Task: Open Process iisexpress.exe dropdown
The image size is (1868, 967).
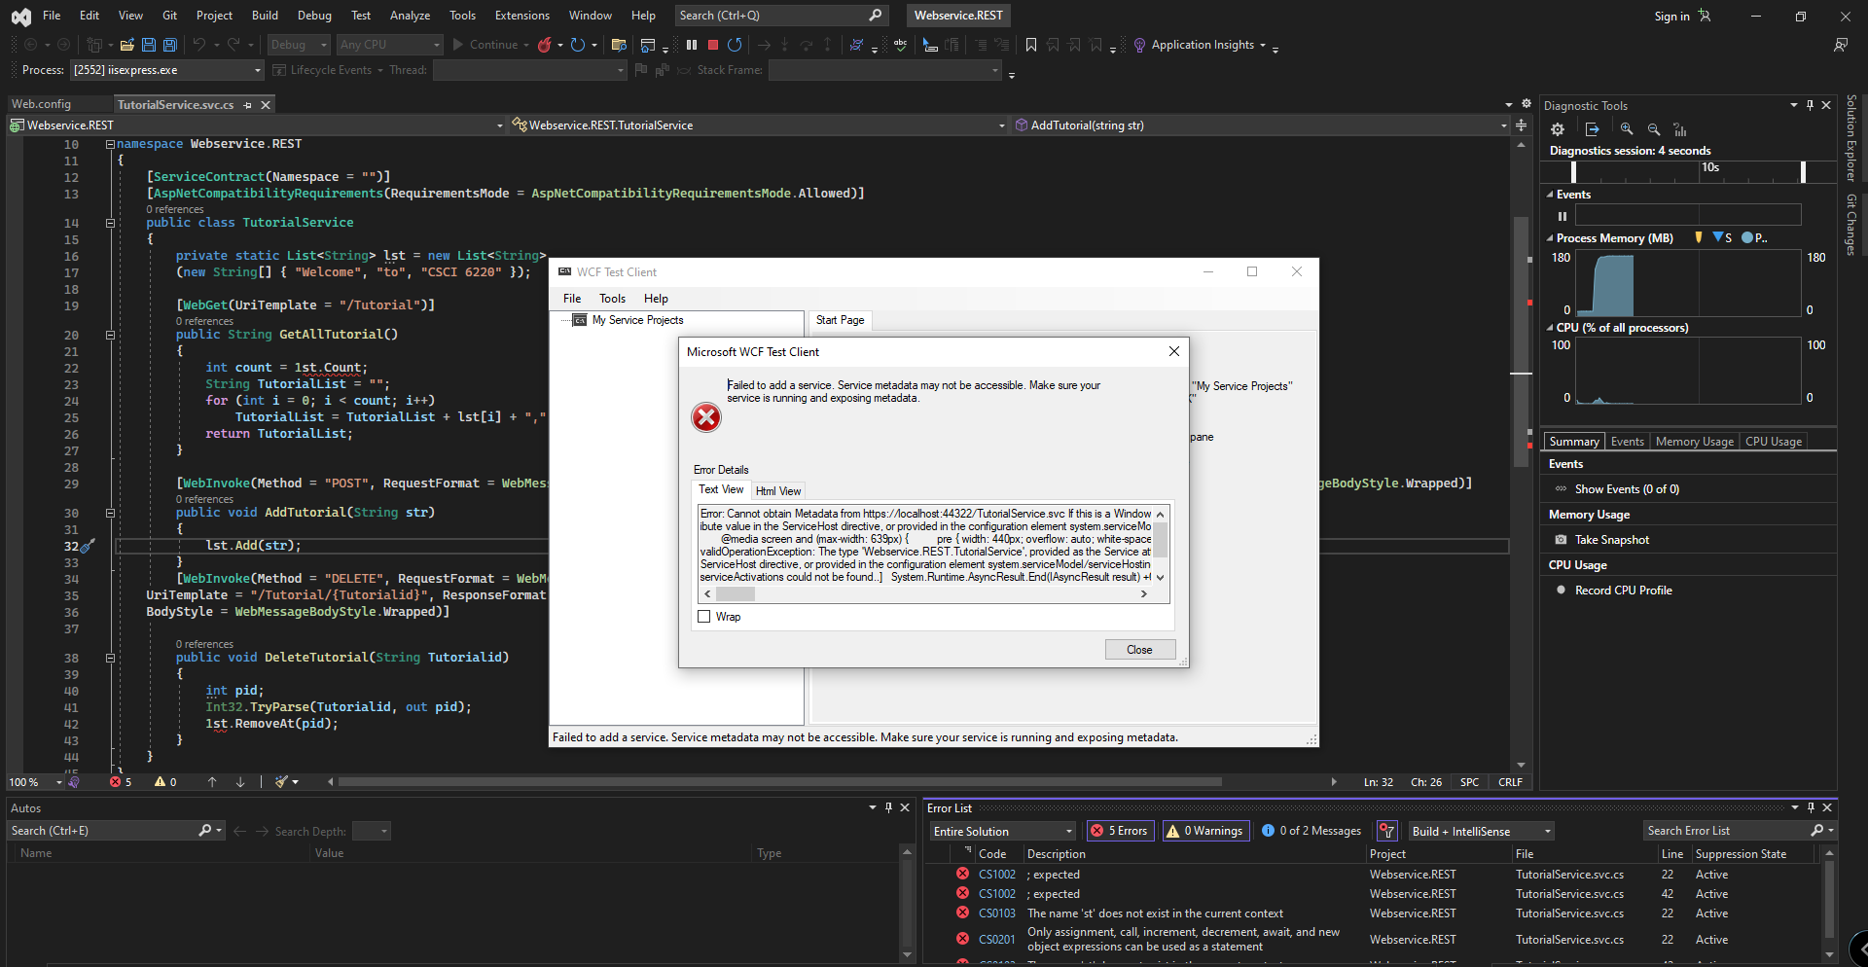Action: (167, 70)
